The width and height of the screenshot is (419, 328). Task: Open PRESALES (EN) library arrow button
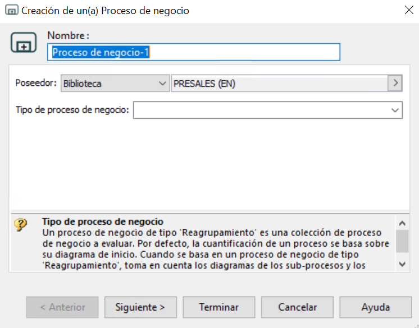point(395,83)
